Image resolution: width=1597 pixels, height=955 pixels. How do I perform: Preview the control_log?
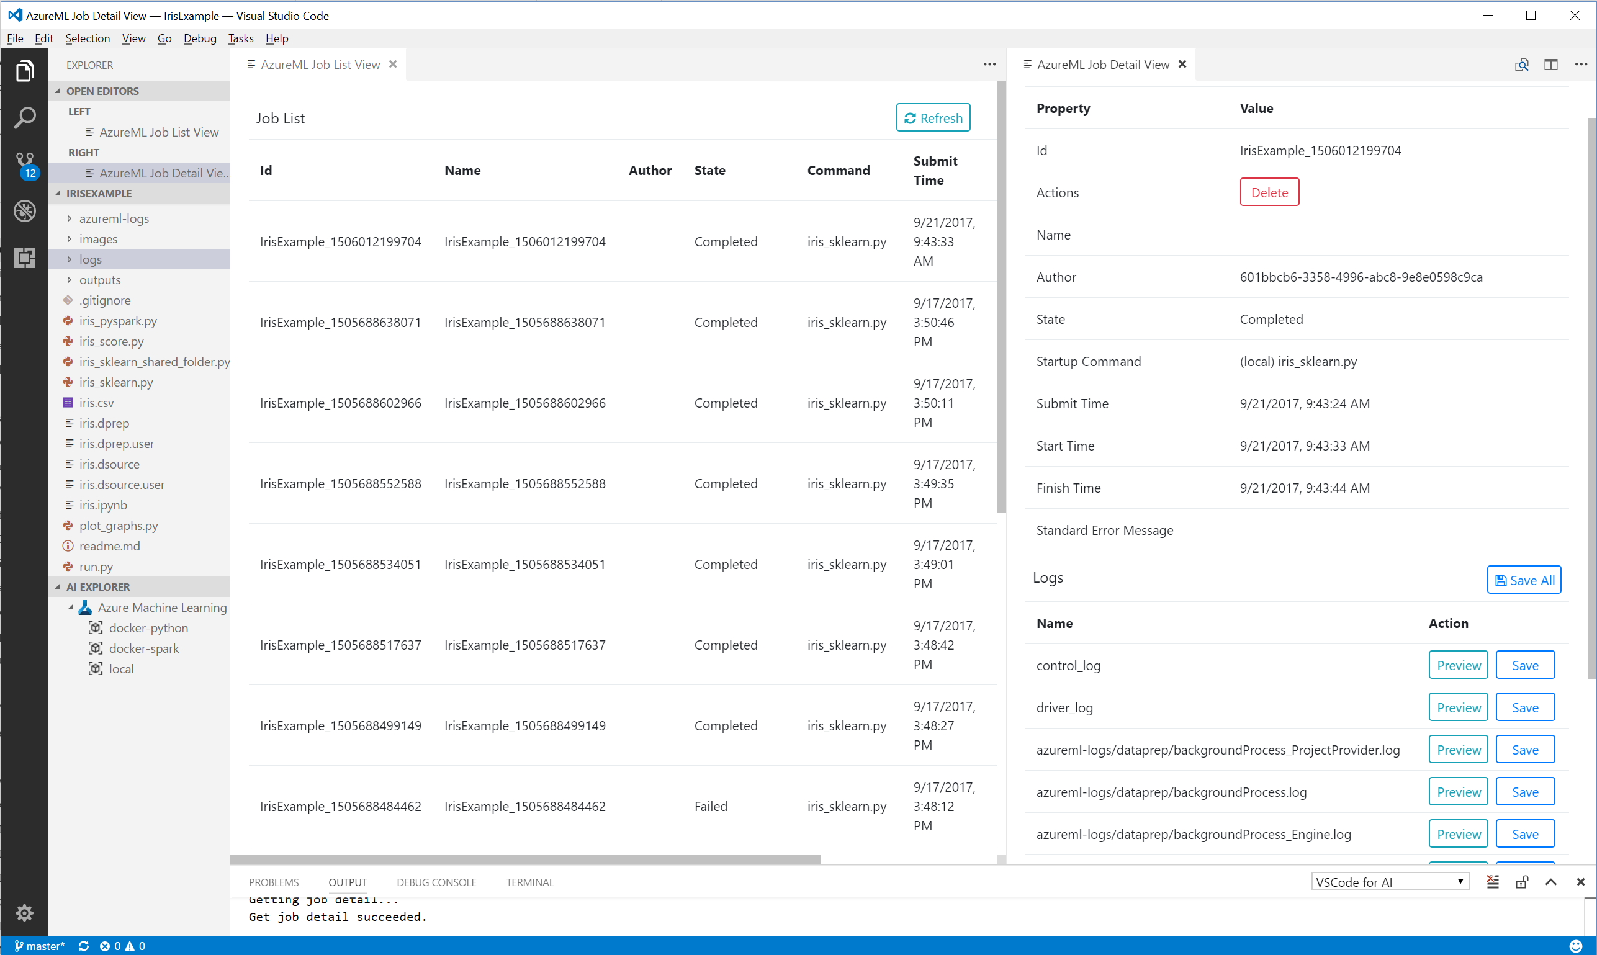[x=1458, y=665]
